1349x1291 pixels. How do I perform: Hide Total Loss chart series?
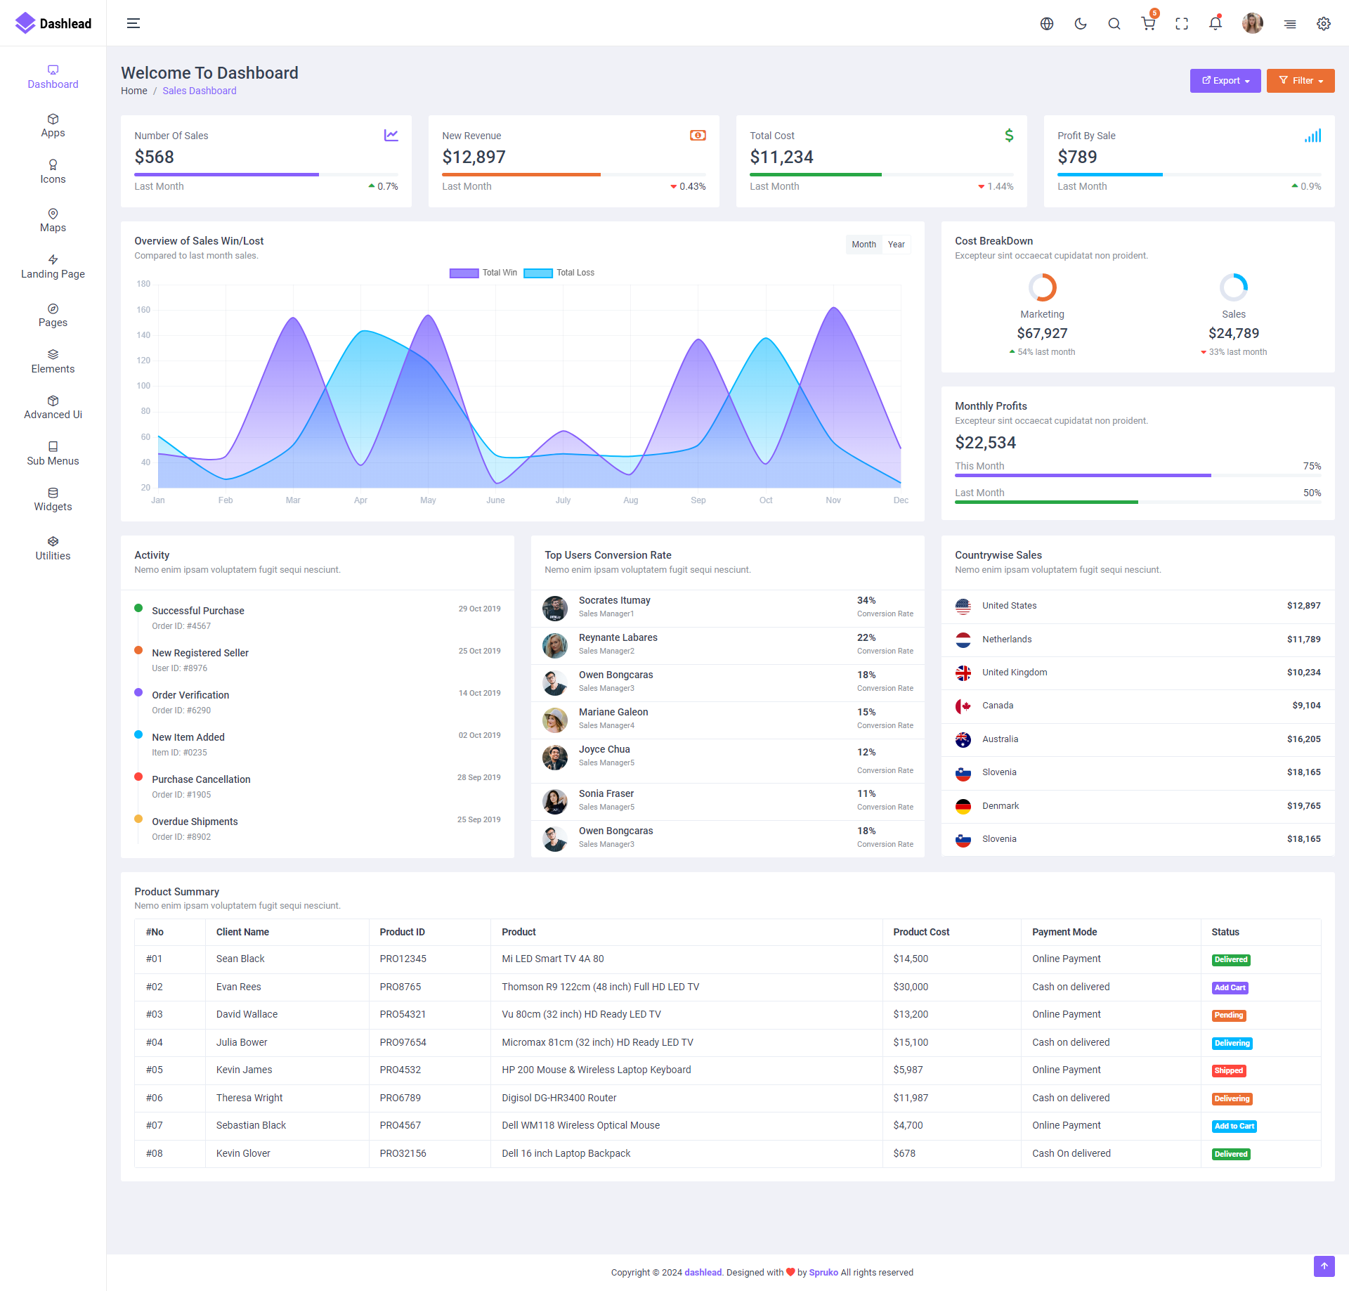click(x=538, y=273)
